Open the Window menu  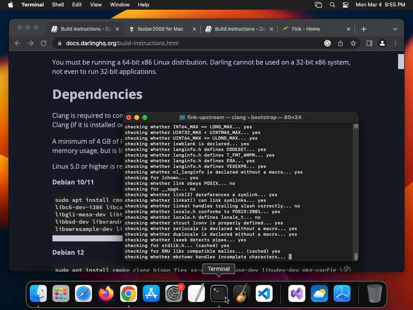120,5
